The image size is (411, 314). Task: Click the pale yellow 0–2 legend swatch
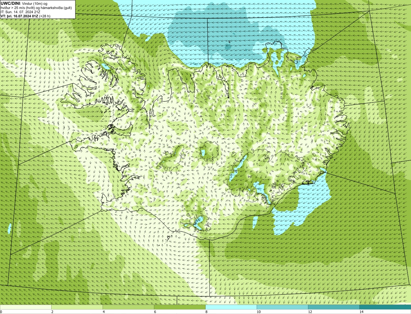pyautogui.click(x=26, y=307)
